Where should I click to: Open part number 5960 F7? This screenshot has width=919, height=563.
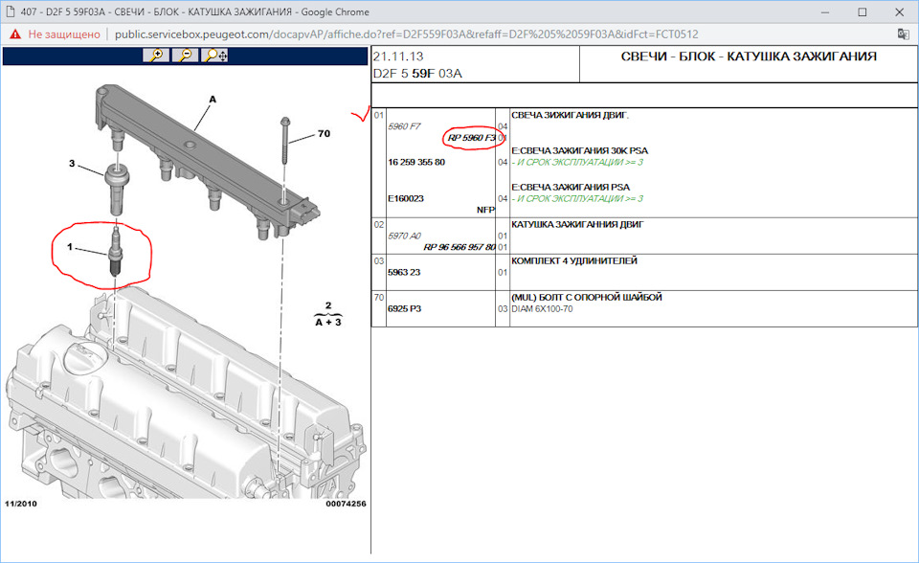(x=404, y=126)
